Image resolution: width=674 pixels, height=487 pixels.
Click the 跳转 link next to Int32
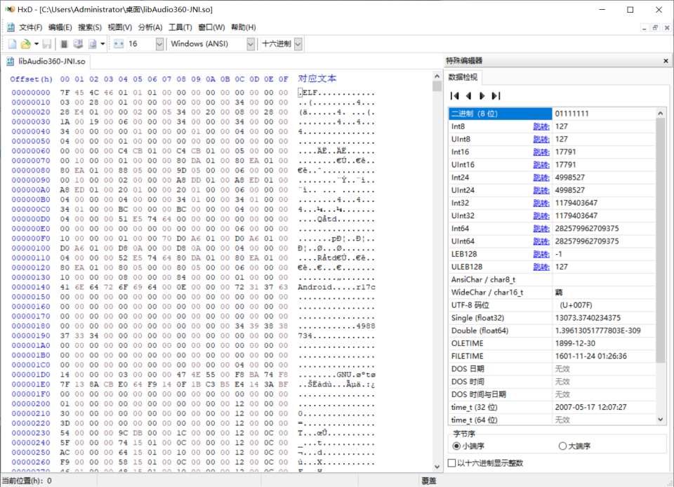click(x=541, y=203)
